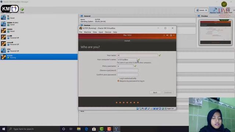Open the Windows Start menu

[x=4, y=129]
